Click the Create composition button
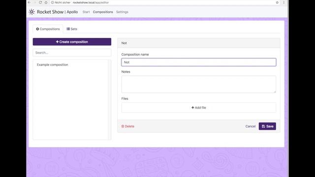This screenshot has width=315, height=177. [72, 42]
